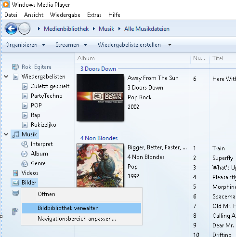Click the Videos filmstrip icon
236x237 pixels.
[15, 173]
